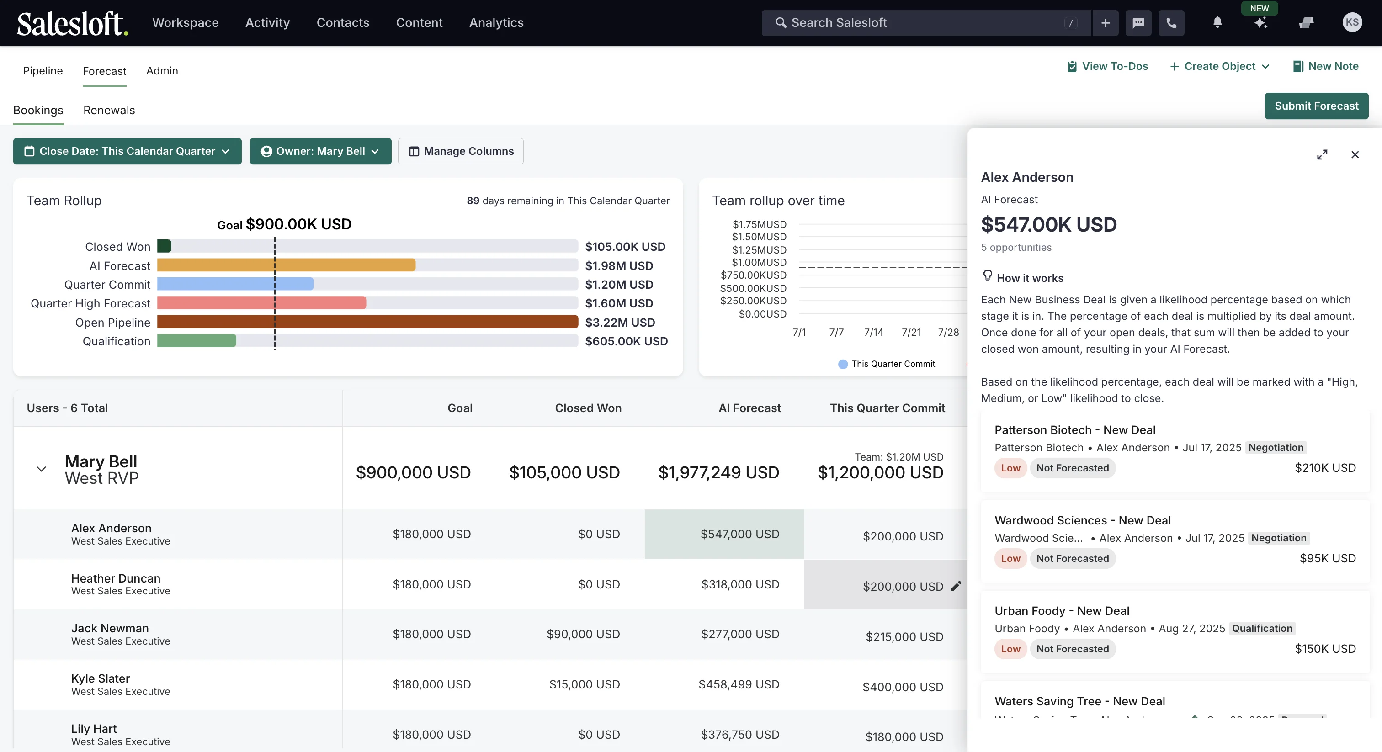Click the Closed Won column header

point(588,408)
